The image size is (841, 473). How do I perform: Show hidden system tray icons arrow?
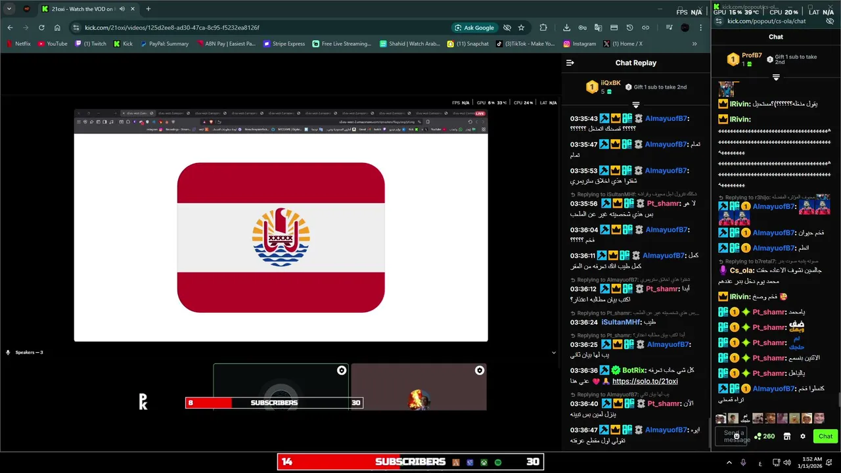click(x=729, y=462)
